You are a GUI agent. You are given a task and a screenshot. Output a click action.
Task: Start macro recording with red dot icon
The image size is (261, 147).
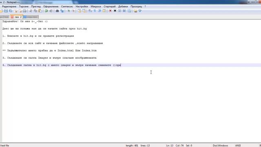pyautogui.click(x=110, y=11)
